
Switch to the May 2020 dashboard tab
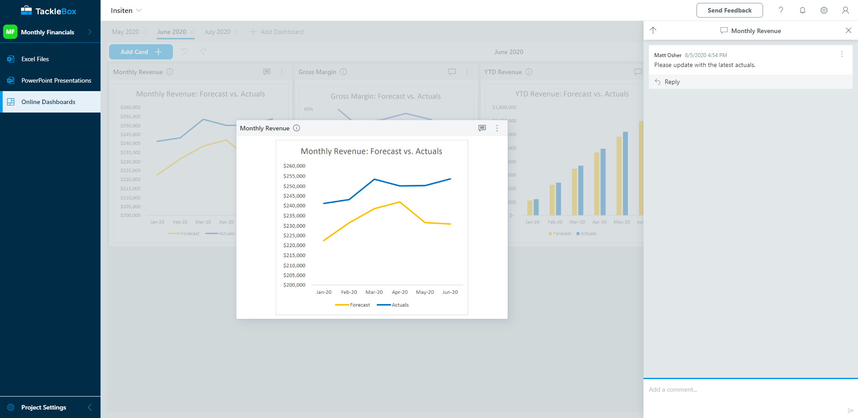click(126, 32)
